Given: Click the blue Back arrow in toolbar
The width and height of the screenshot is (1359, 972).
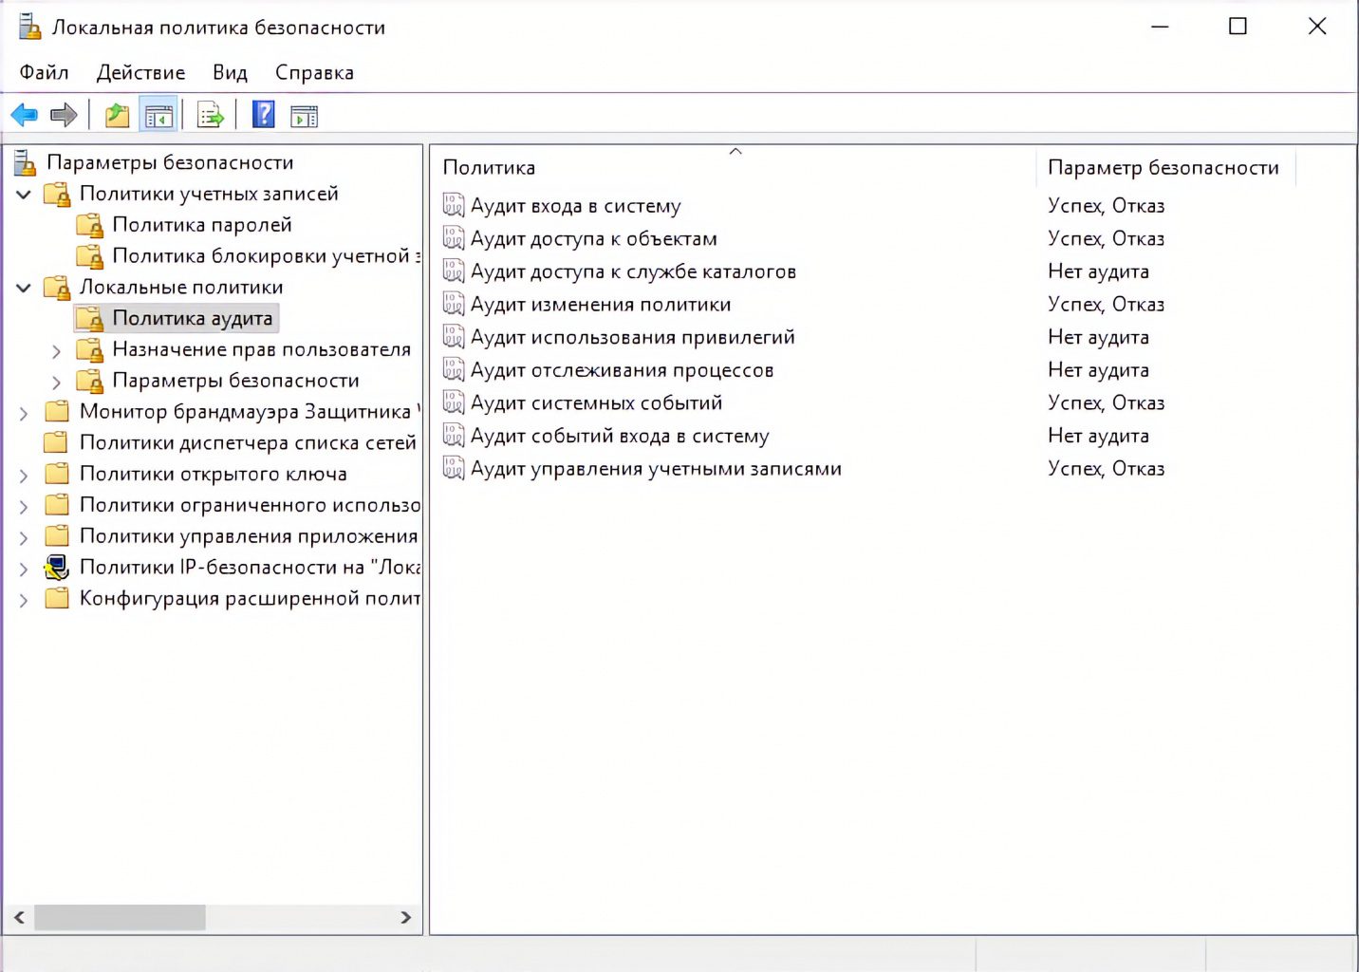Looking at the screenshot, I should (24, 116).
